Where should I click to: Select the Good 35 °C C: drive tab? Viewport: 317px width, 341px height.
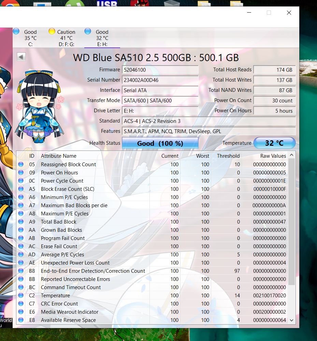click(x=30, y=38)
